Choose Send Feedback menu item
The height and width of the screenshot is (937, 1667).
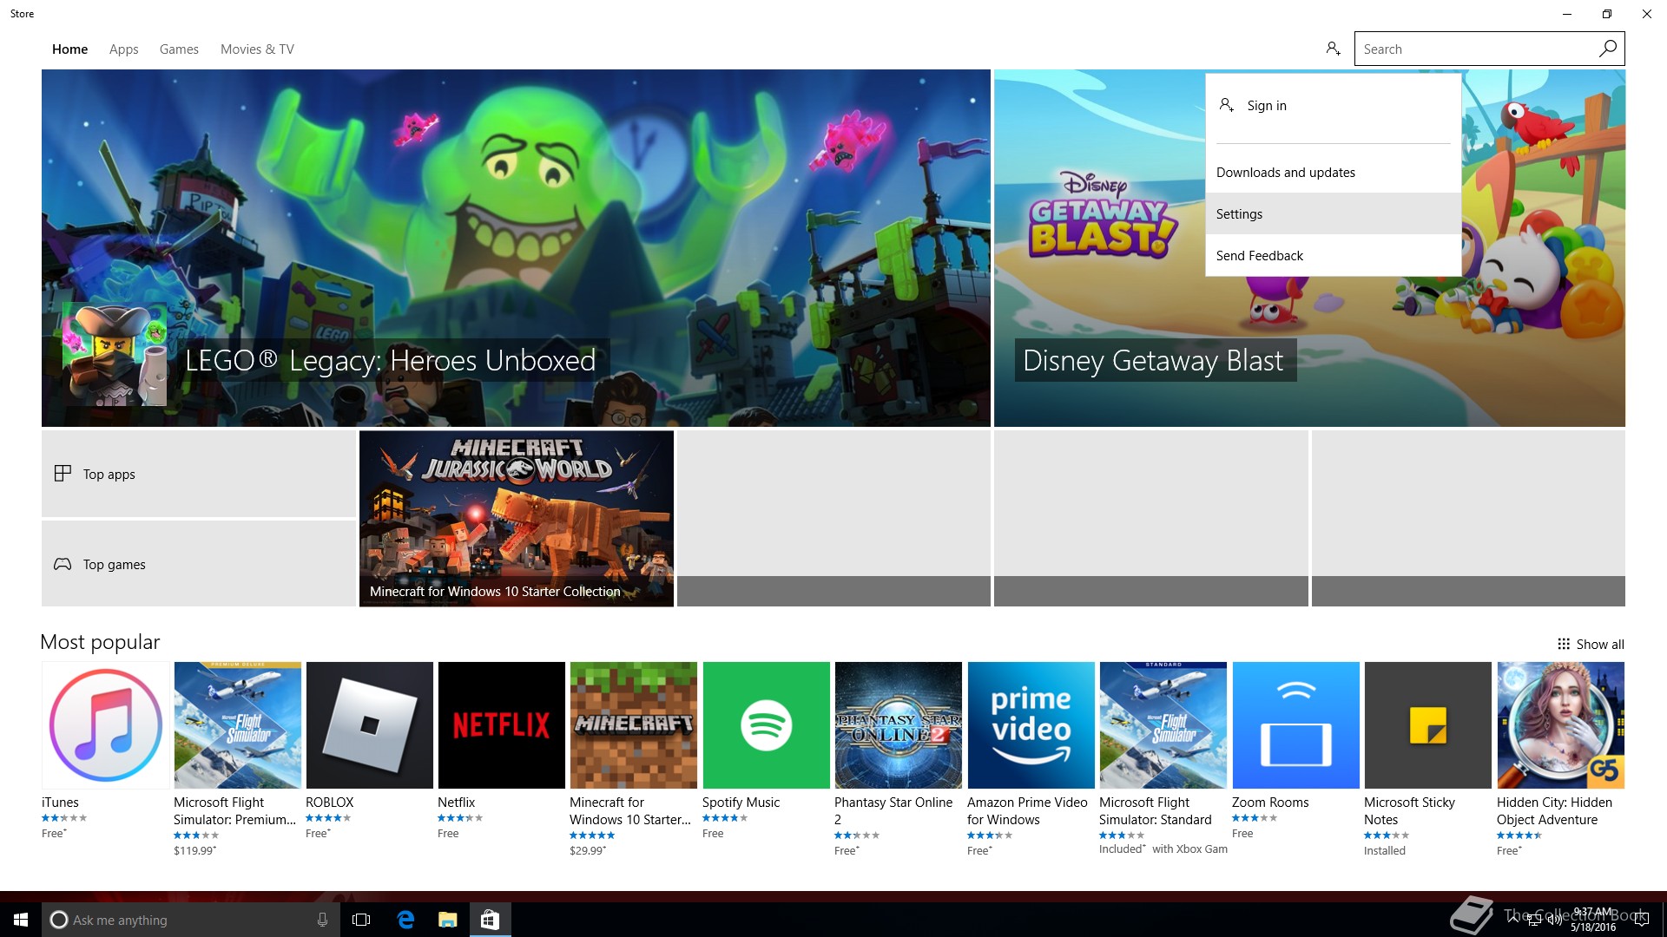[x=1334, y=255]
